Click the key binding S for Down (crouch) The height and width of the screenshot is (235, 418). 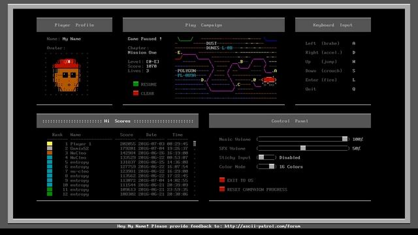click(x=354, y=71)
